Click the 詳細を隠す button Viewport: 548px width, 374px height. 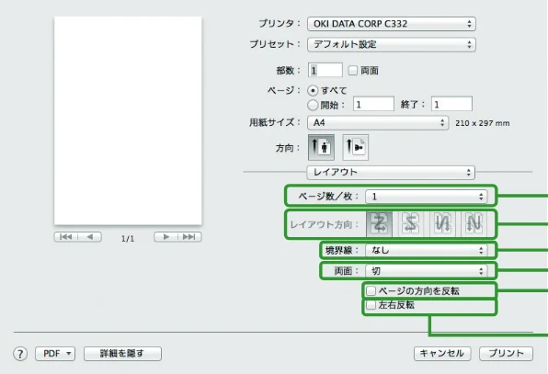click(122, 354)
